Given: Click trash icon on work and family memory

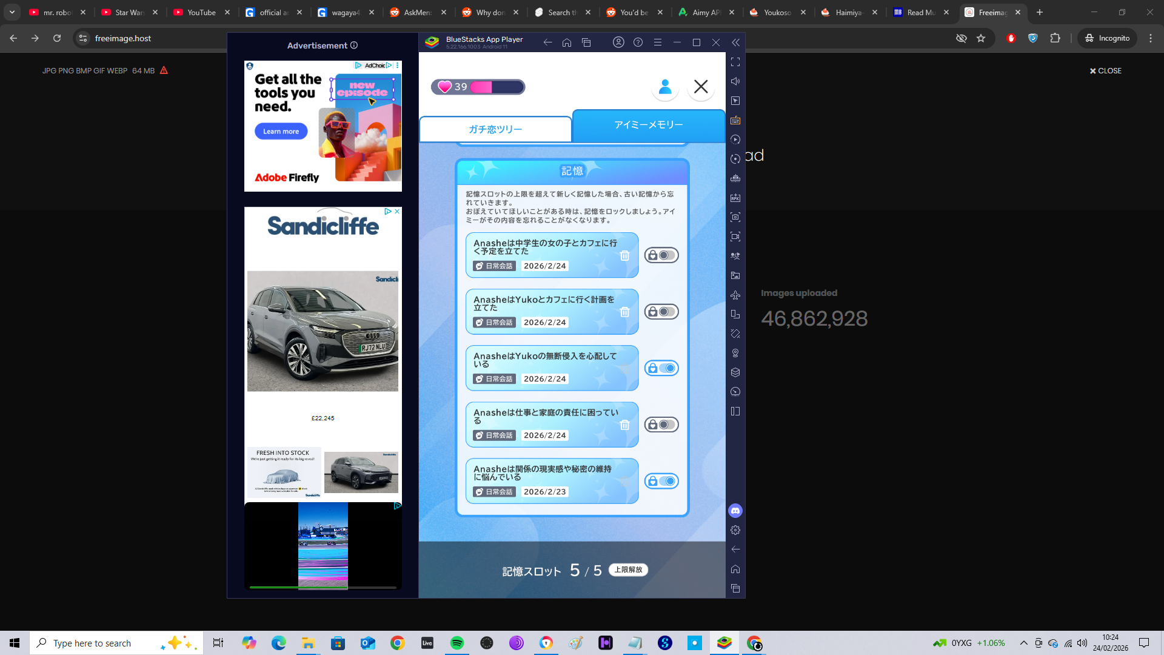Looking at the screenshot, I should point(624,425).
